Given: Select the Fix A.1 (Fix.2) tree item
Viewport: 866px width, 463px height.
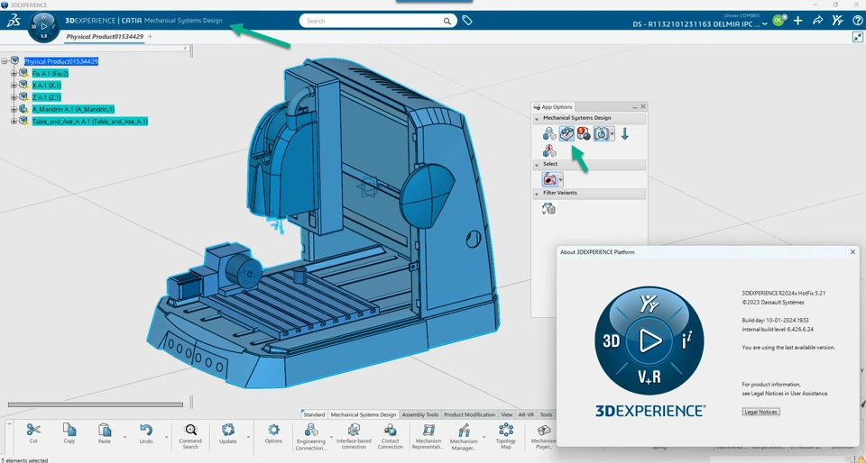Looking at the screenshot, I should pos(50,73).
